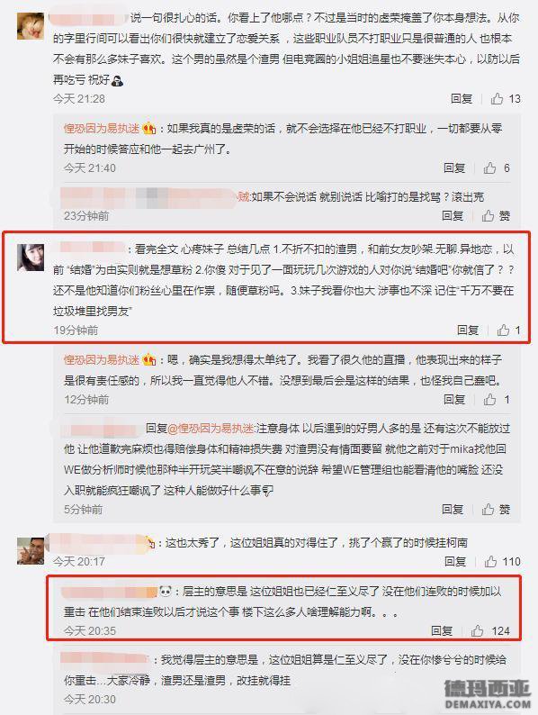
Task: Click the 赞 thumbs-up on 5分钟前 reply
Action: tap(496, 509)
